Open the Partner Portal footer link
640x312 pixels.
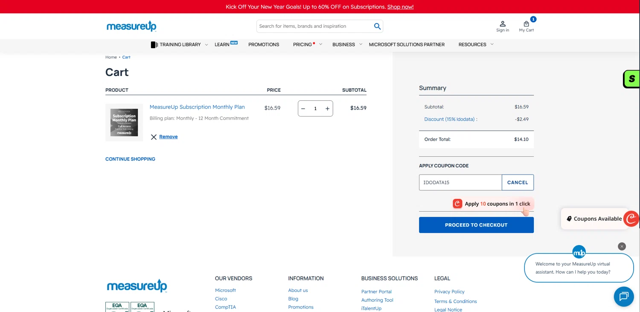(x=376, y=292)
